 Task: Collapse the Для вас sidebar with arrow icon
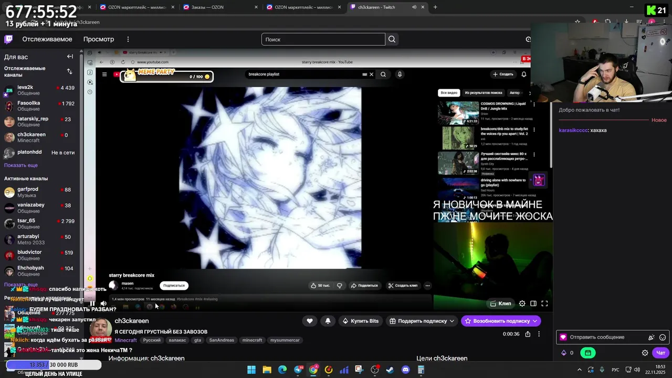point(70,57)
